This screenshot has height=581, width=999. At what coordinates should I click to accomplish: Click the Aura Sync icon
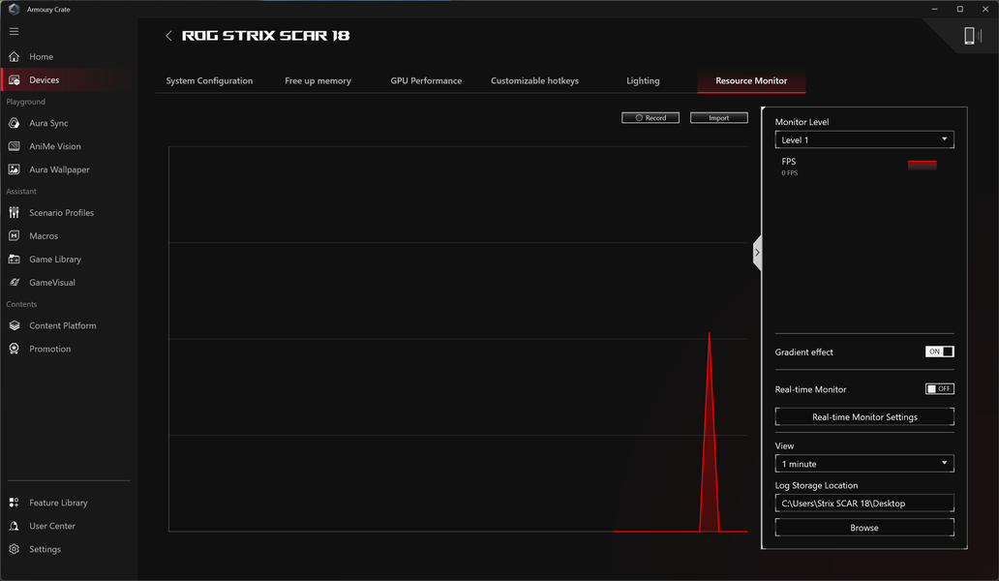14,123
